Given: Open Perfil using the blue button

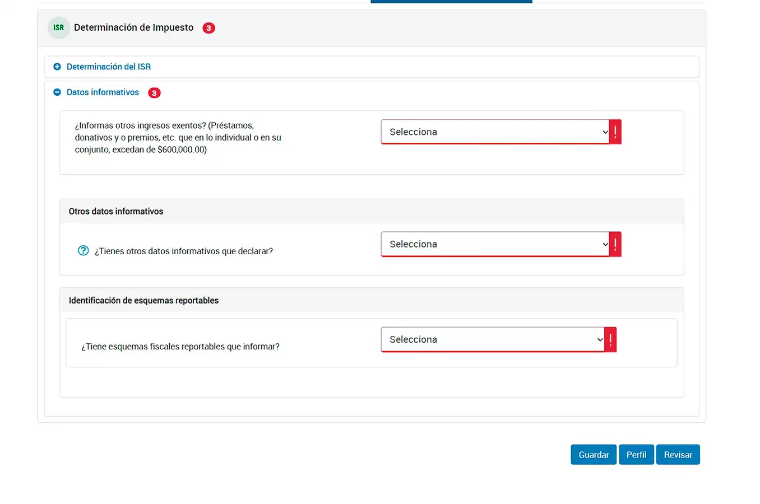Looking at the screenshot, I should point(636,455).
